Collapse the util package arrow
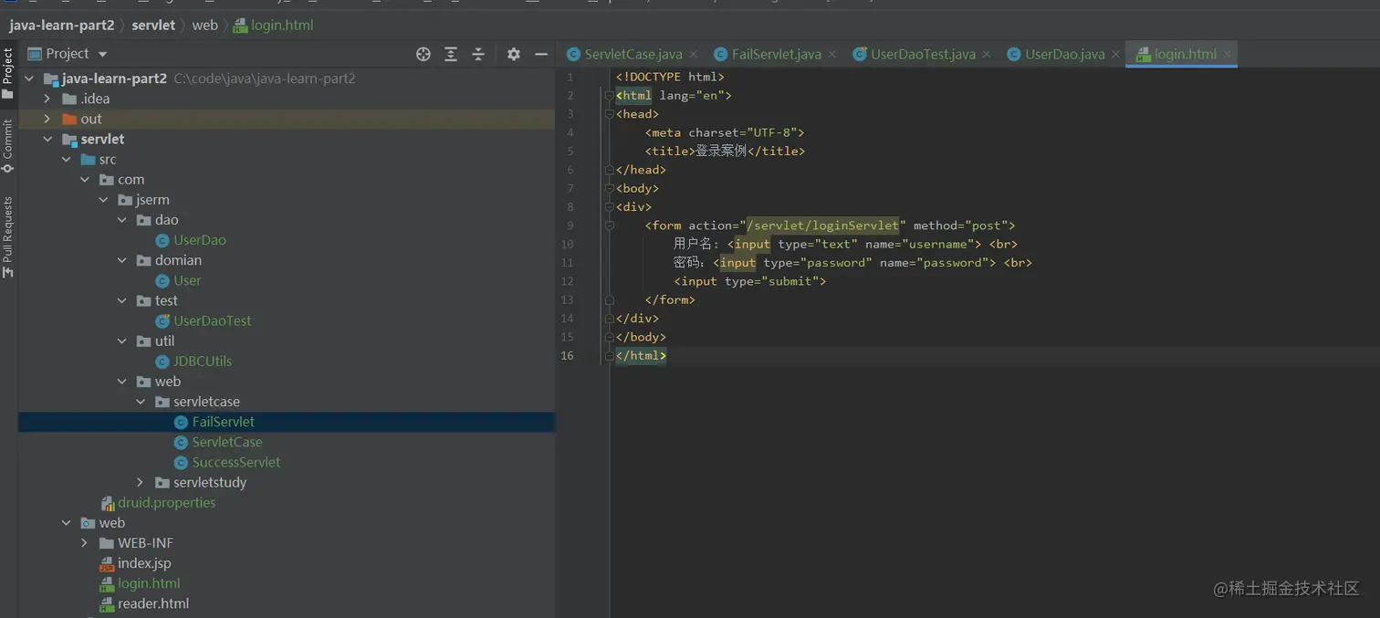Image resolution: width=1380 pixels, height=618 pixels. 122,341
